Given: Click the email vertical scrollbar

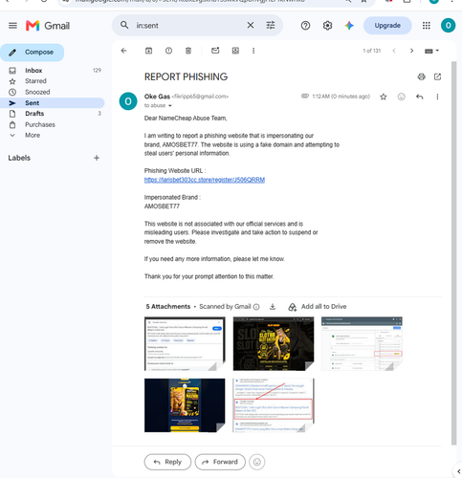Looking at the screenshot, I should (x=454, y=253).
